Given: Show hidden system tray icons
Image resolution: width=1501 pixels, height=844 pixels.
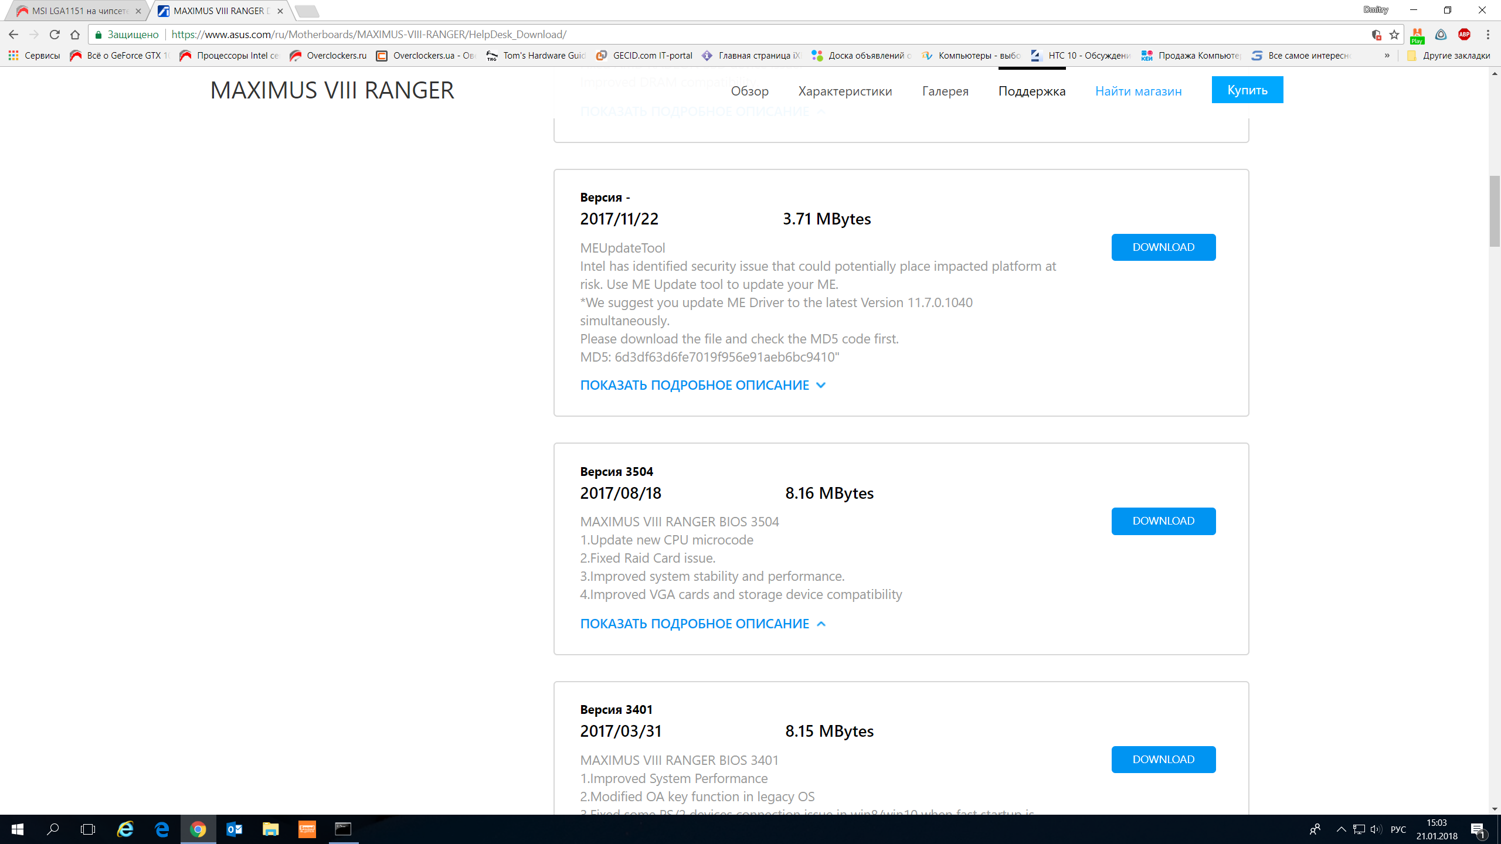Looking at the screenshot, I should pyautogui.click(x=1341, y=829).
